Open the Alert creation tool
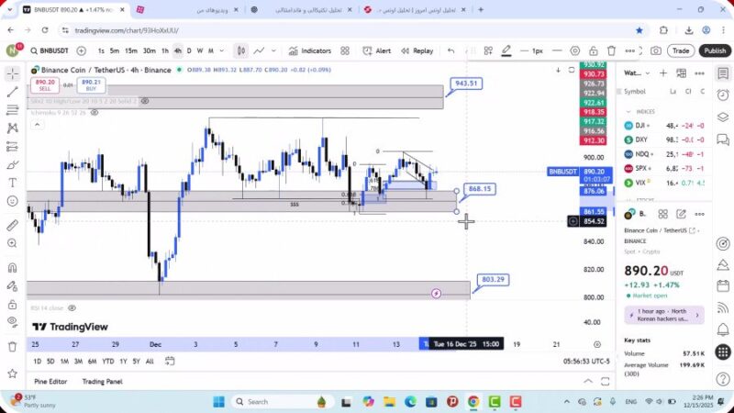 point(376,51)
